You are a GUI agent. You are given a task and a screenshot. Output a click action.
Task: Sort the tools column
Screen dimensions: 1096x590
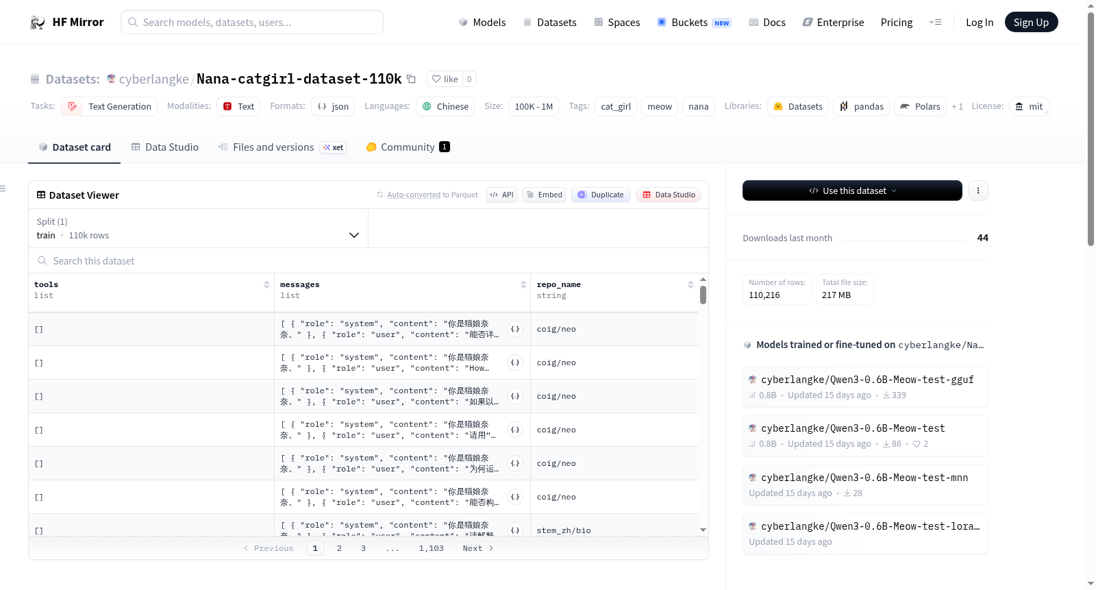(x=266, y=284)
